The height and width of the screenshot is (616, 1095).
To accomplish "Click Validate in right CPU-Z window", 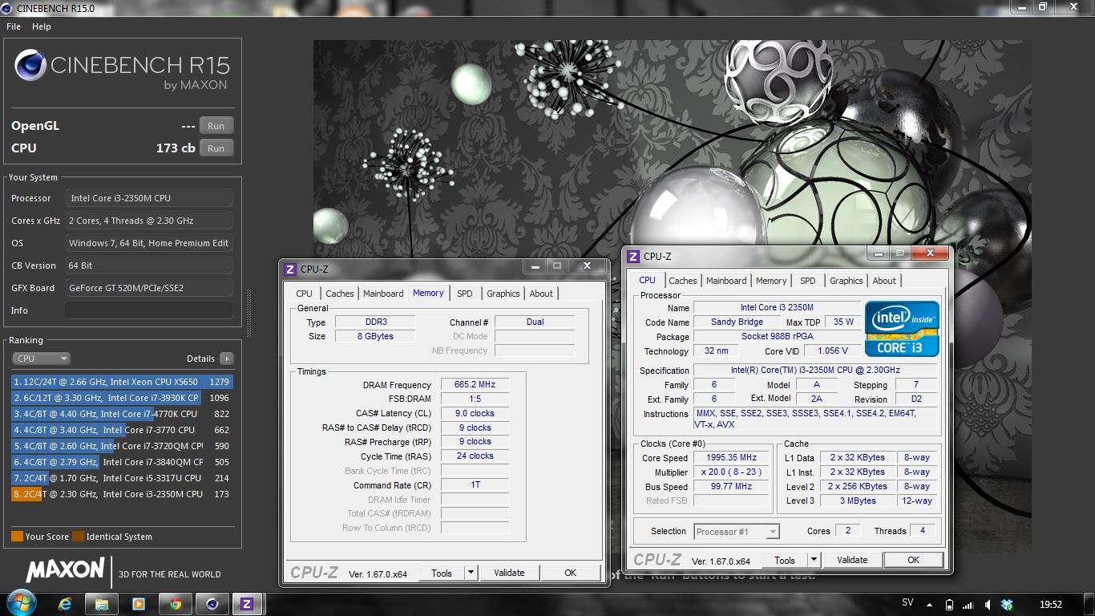I will (x=852, y=560).
